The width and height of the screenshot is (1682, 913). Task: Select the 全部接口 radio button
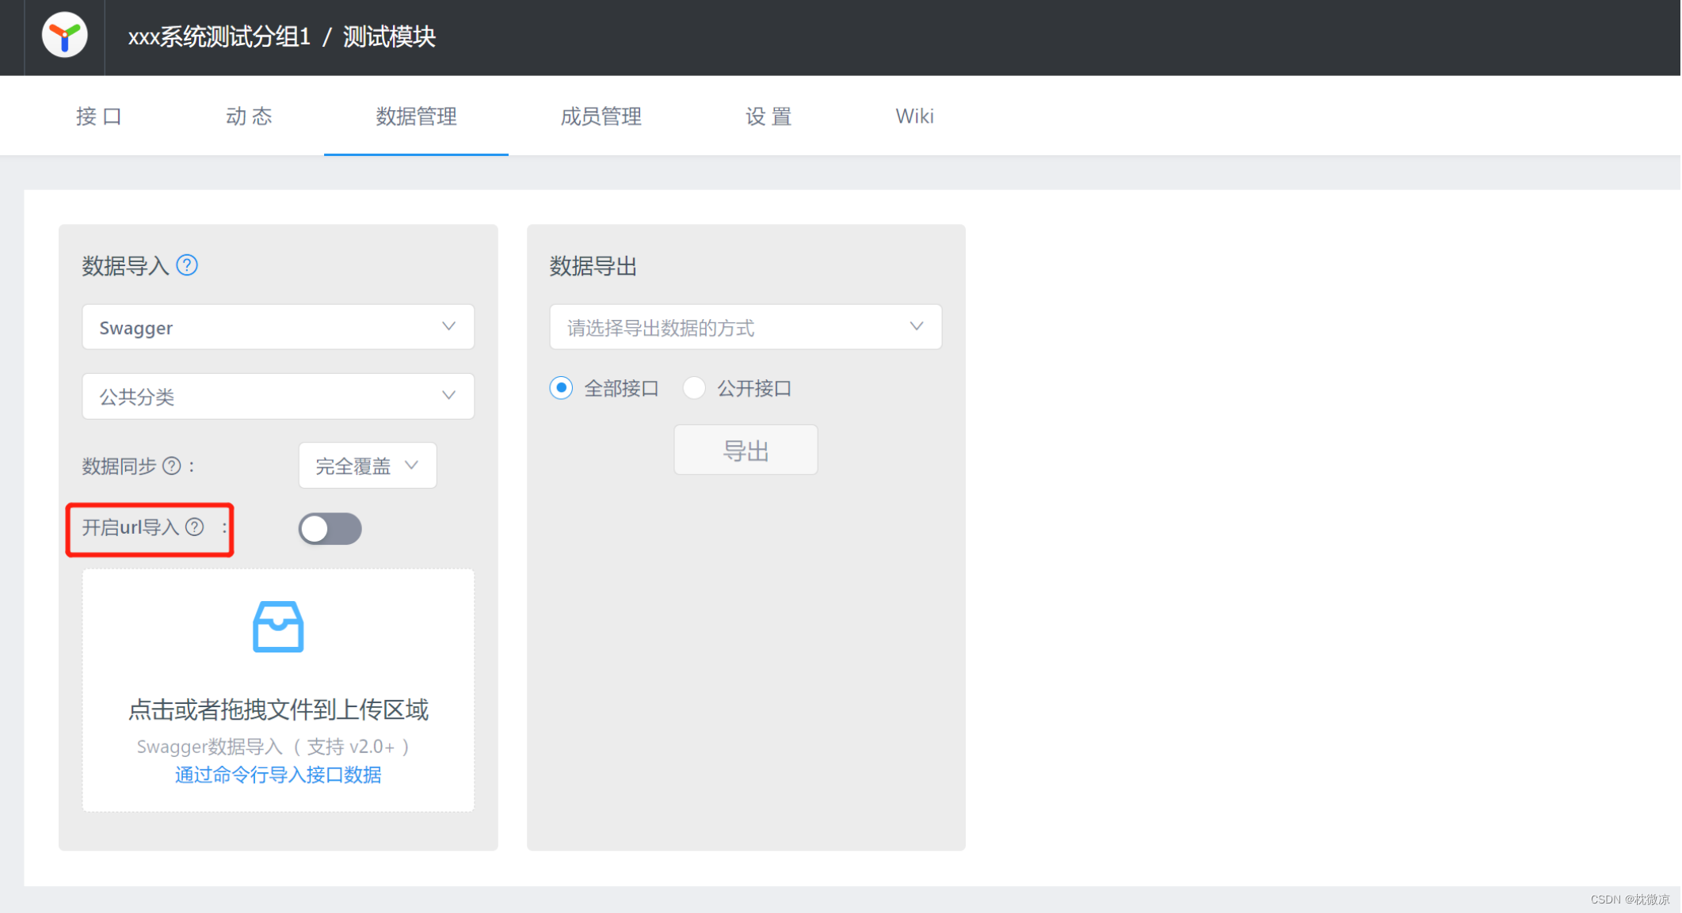(x=561, y=388)
